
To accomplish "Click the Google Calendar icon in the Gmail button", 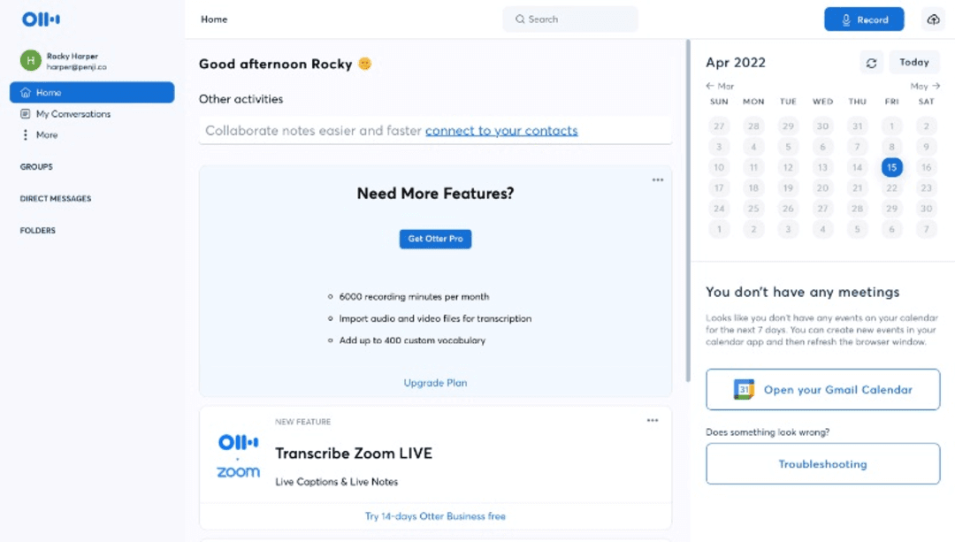I will pyautogui.click(x=742, y=389).
